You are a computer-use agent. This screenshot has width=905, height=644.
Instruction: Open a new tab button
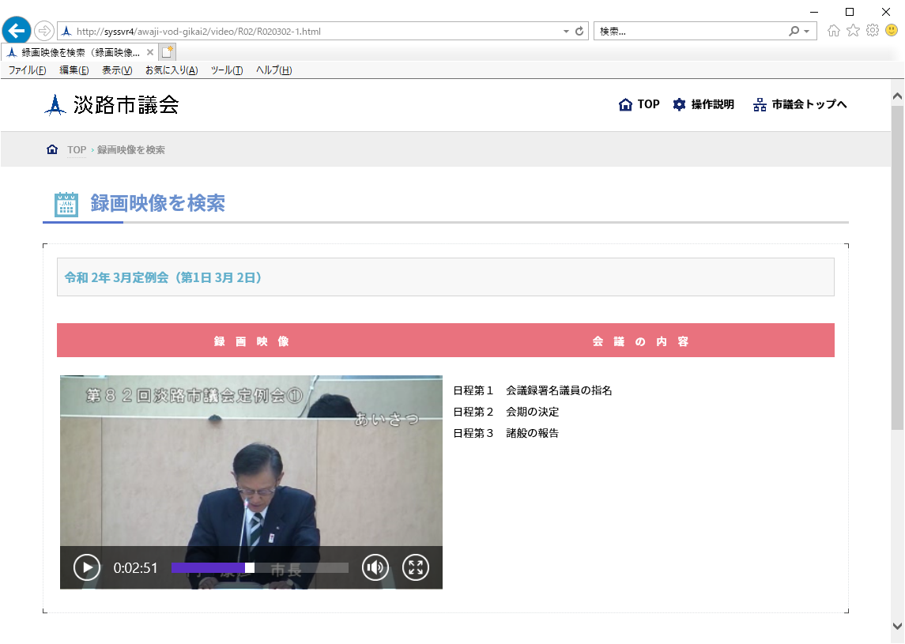click(168, 52)
